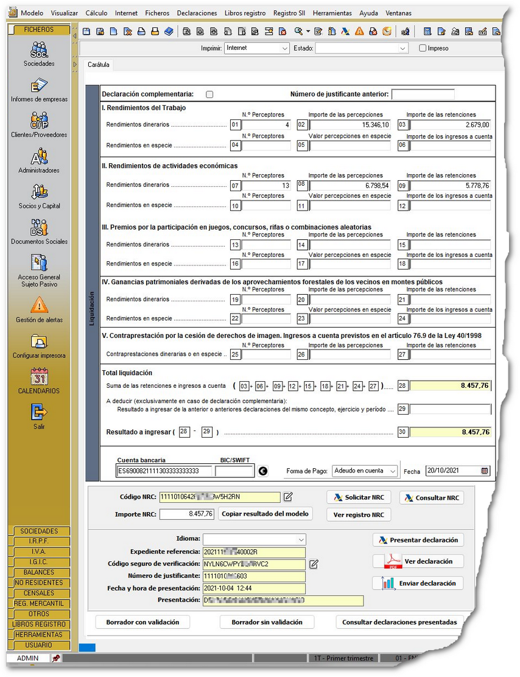This screenshot has width=520, height=677.
Task: Click the Importe NRC field
Action: click(x=187, y=514)
